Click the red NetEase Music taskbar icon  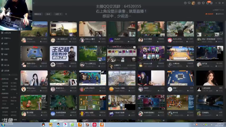(x=94, y=125)
